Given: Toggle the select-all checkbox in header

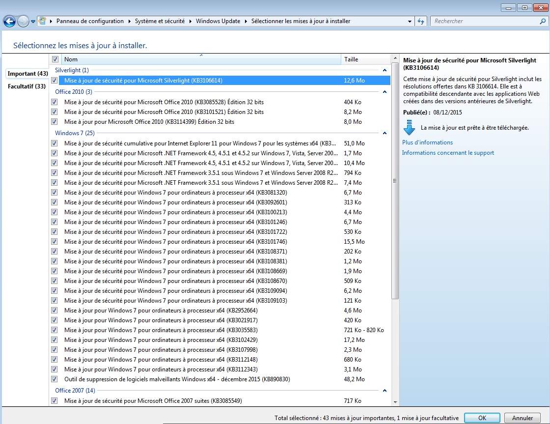Looking at the screenshot, I should click(x=55, y=59).
